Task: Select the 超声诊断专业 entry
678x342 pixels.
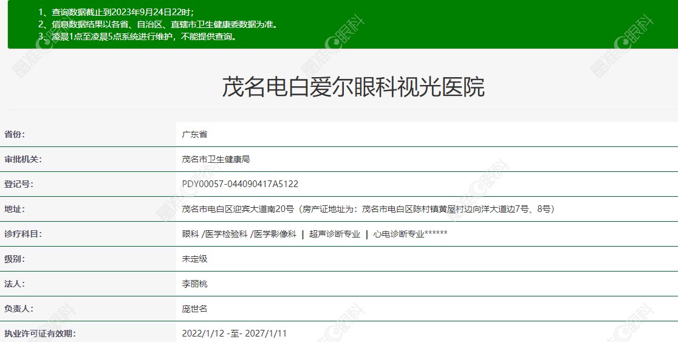Action: click(x=335, y=234)
